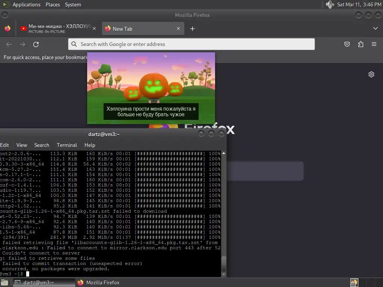383x287 pixels.
Task: Open the Applications menu in top panel
Action: (x=27, y=4)
